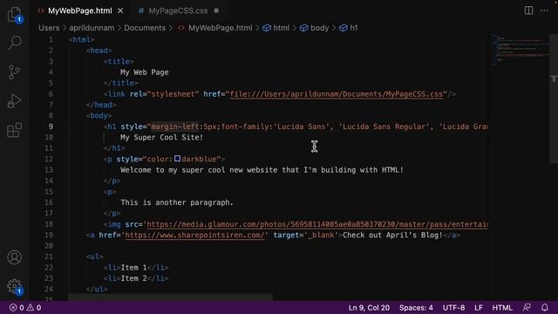Open the More Actions ellipsis menu
Viewport: 558px width, 314px height.
544,10
